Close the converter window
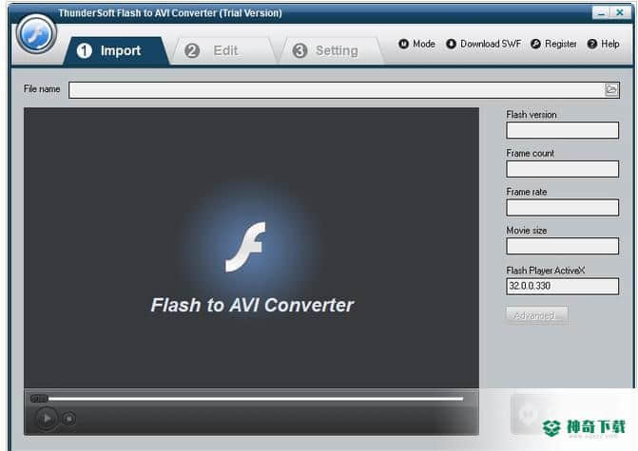The image size is (638, 451). tap(619, 12)
